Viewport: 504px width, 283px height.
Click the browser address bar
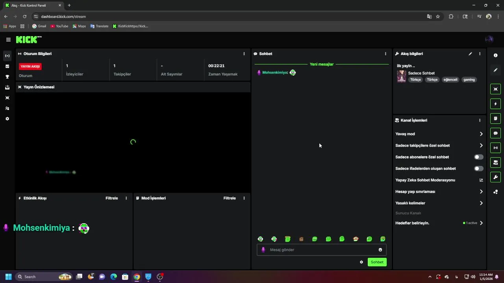click(x=228, y=17)
